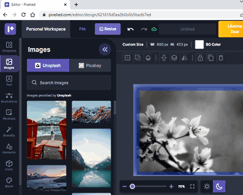
Task: Select the Images sidebar panel
Action: 9,64
